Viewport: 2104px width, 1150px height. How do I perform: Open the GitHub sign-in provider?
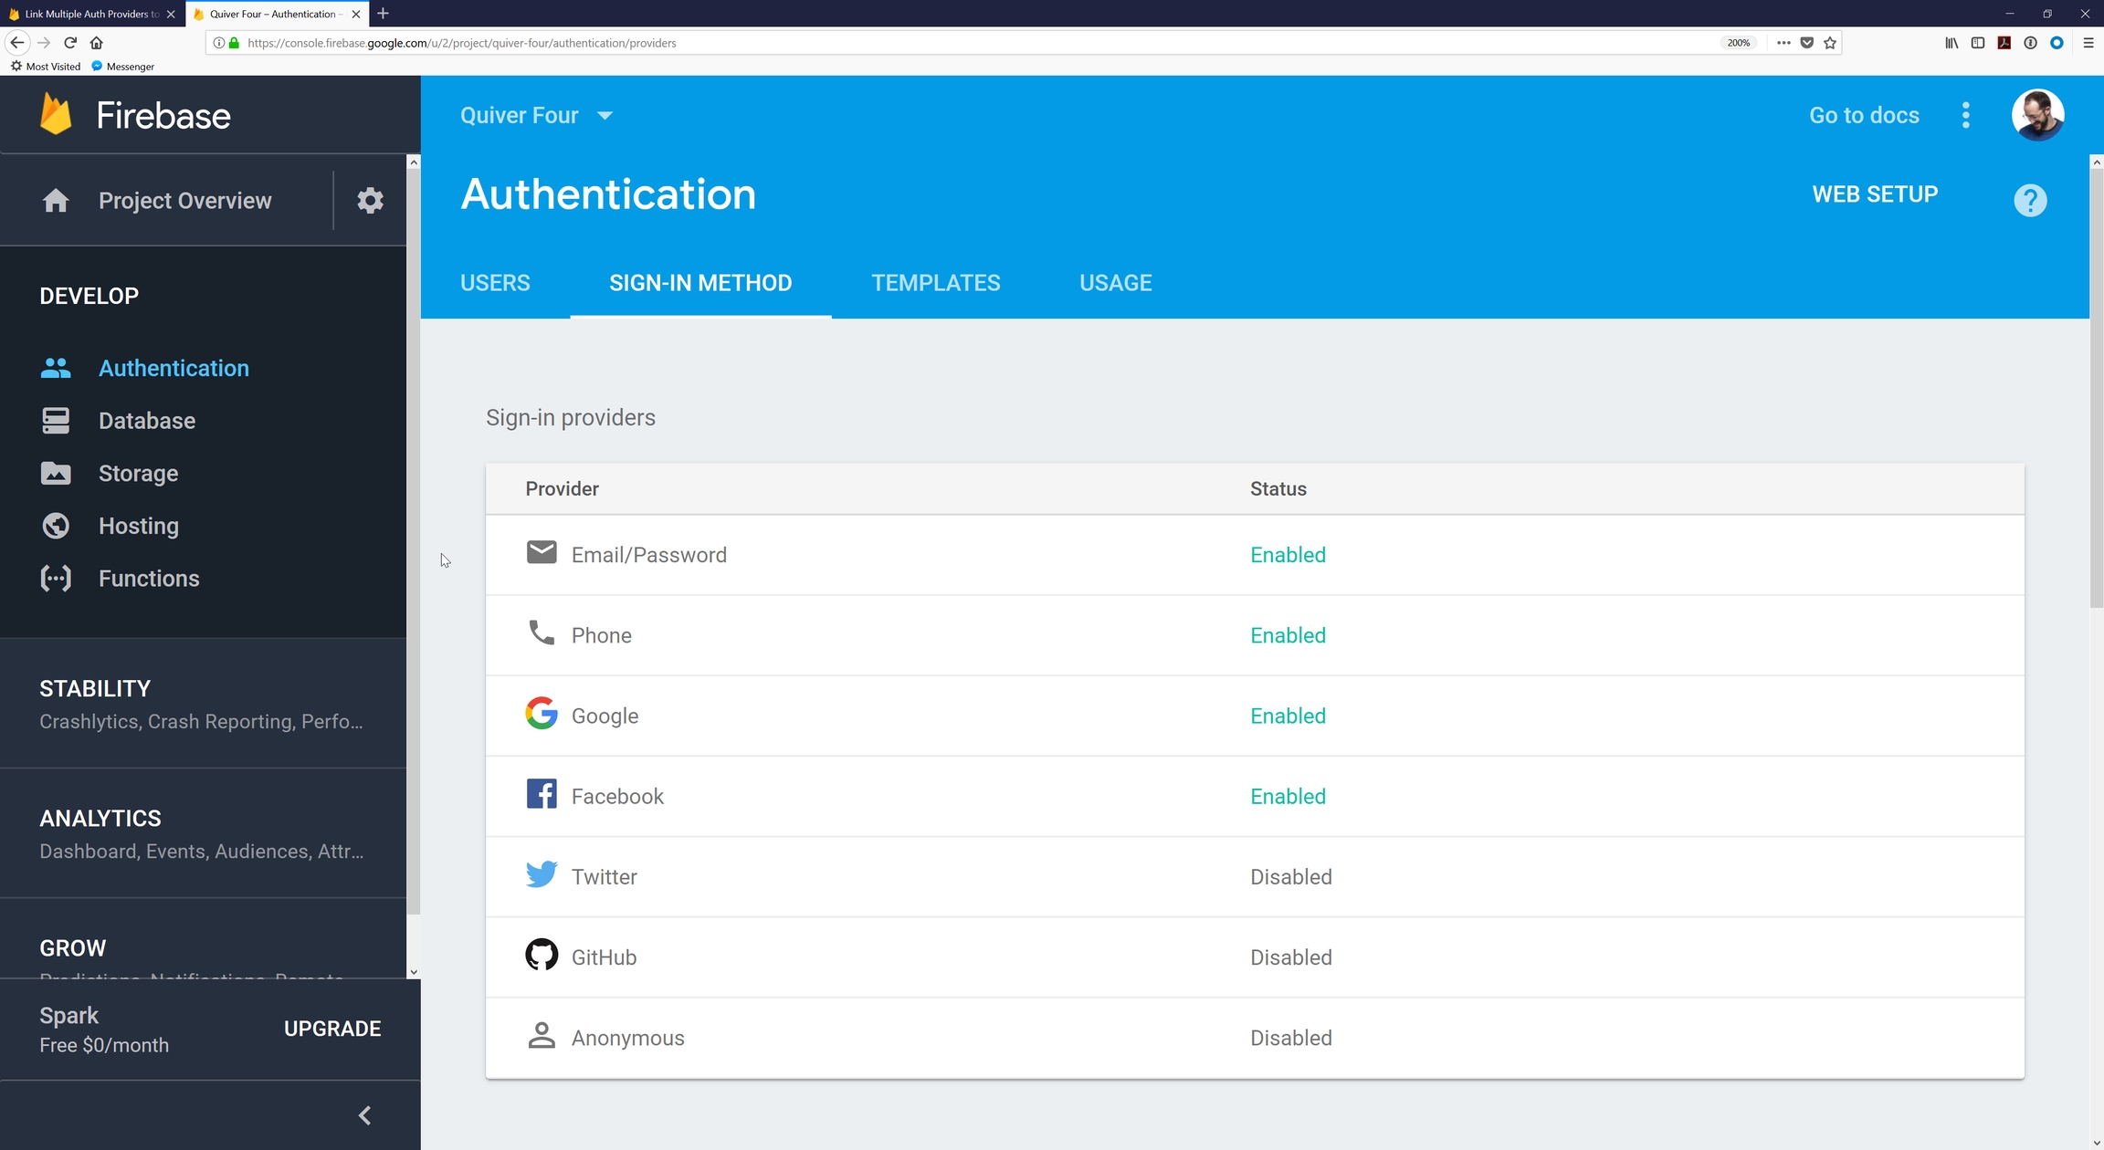click(604, 957)
